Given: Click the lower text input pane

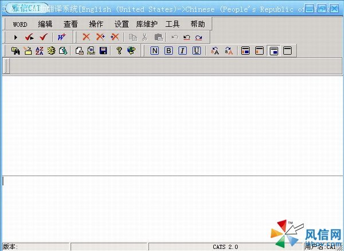Looking at the screenshot, I should [x=172, y=209].
